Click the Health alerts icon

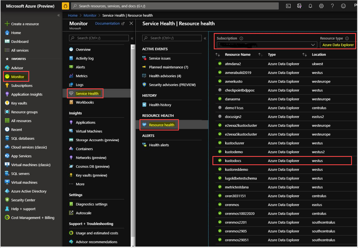[x=144, y=145]
